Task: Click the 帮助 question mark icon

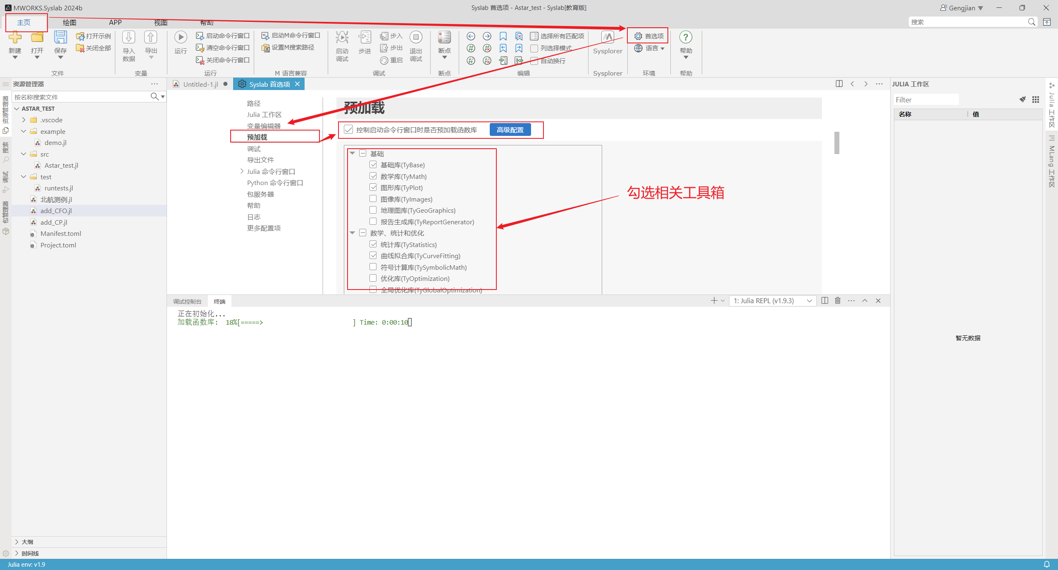Action: [686, 37]
